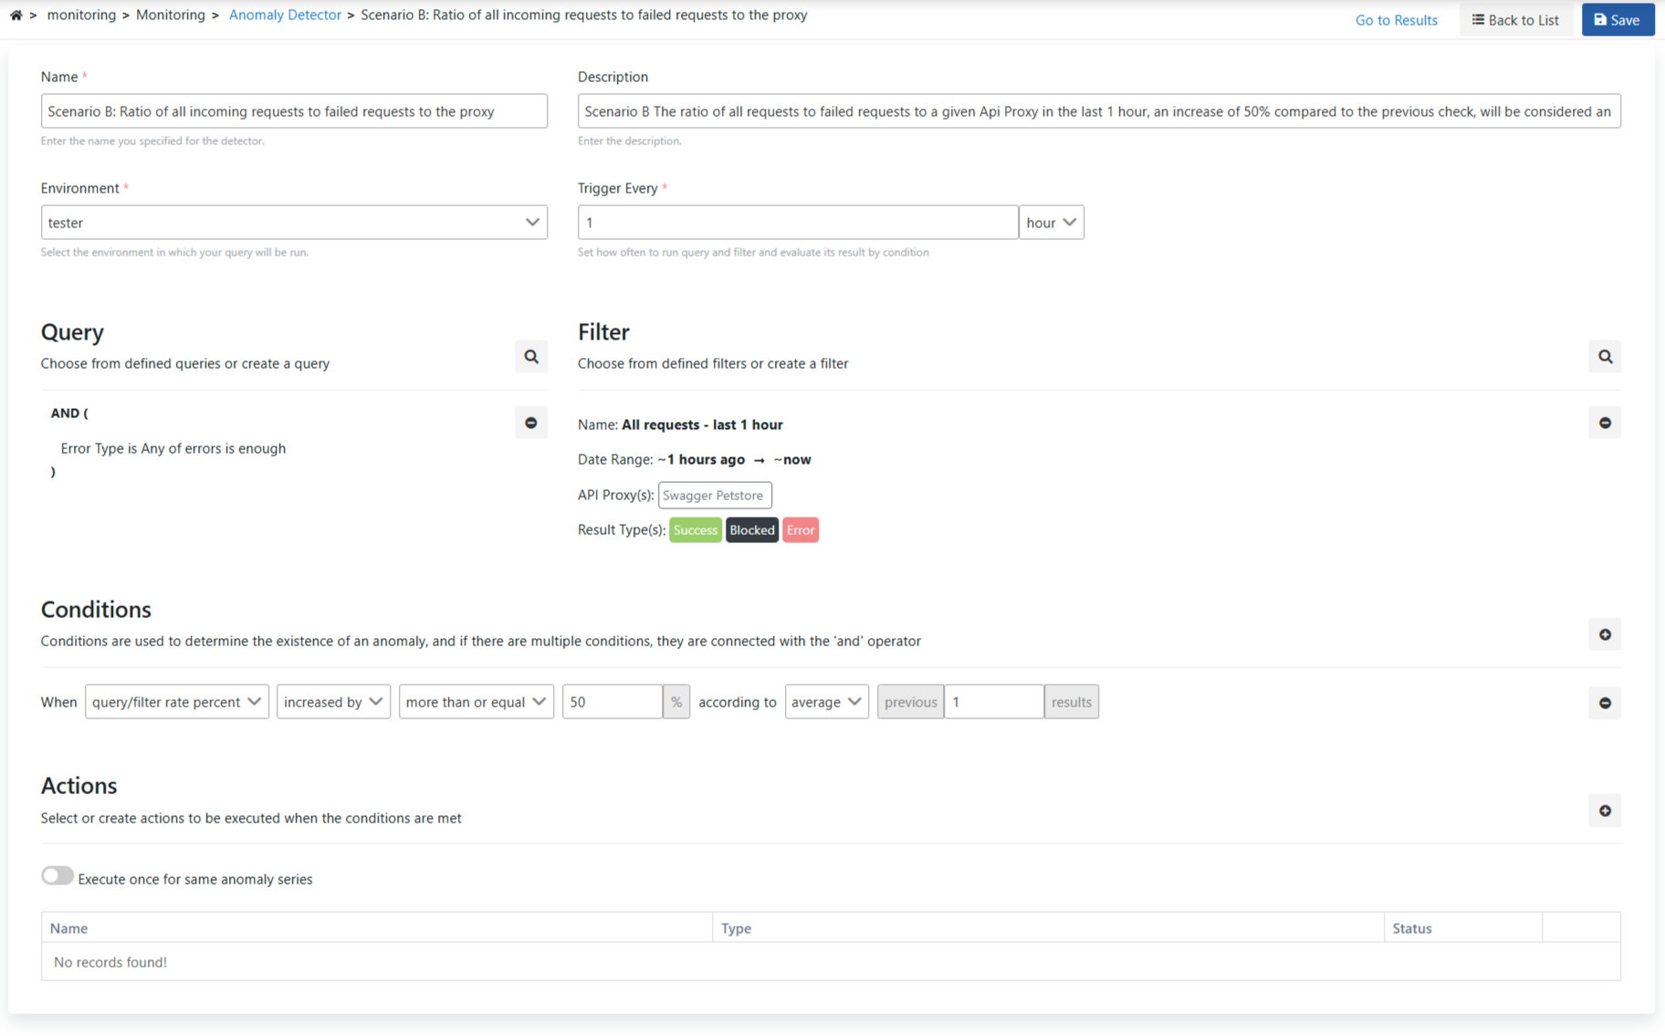
Task: Remove the All requests filter minus icon
Action: (1605, 423)
